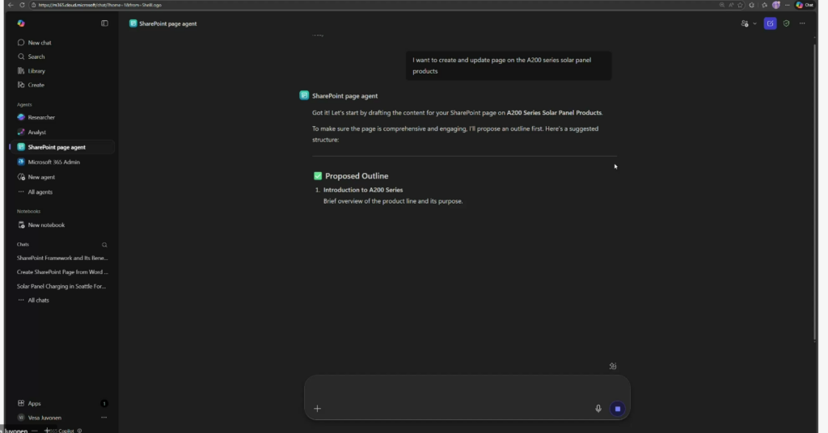Start a New notebook
The image size is (828, 433).
coord(46,225)
